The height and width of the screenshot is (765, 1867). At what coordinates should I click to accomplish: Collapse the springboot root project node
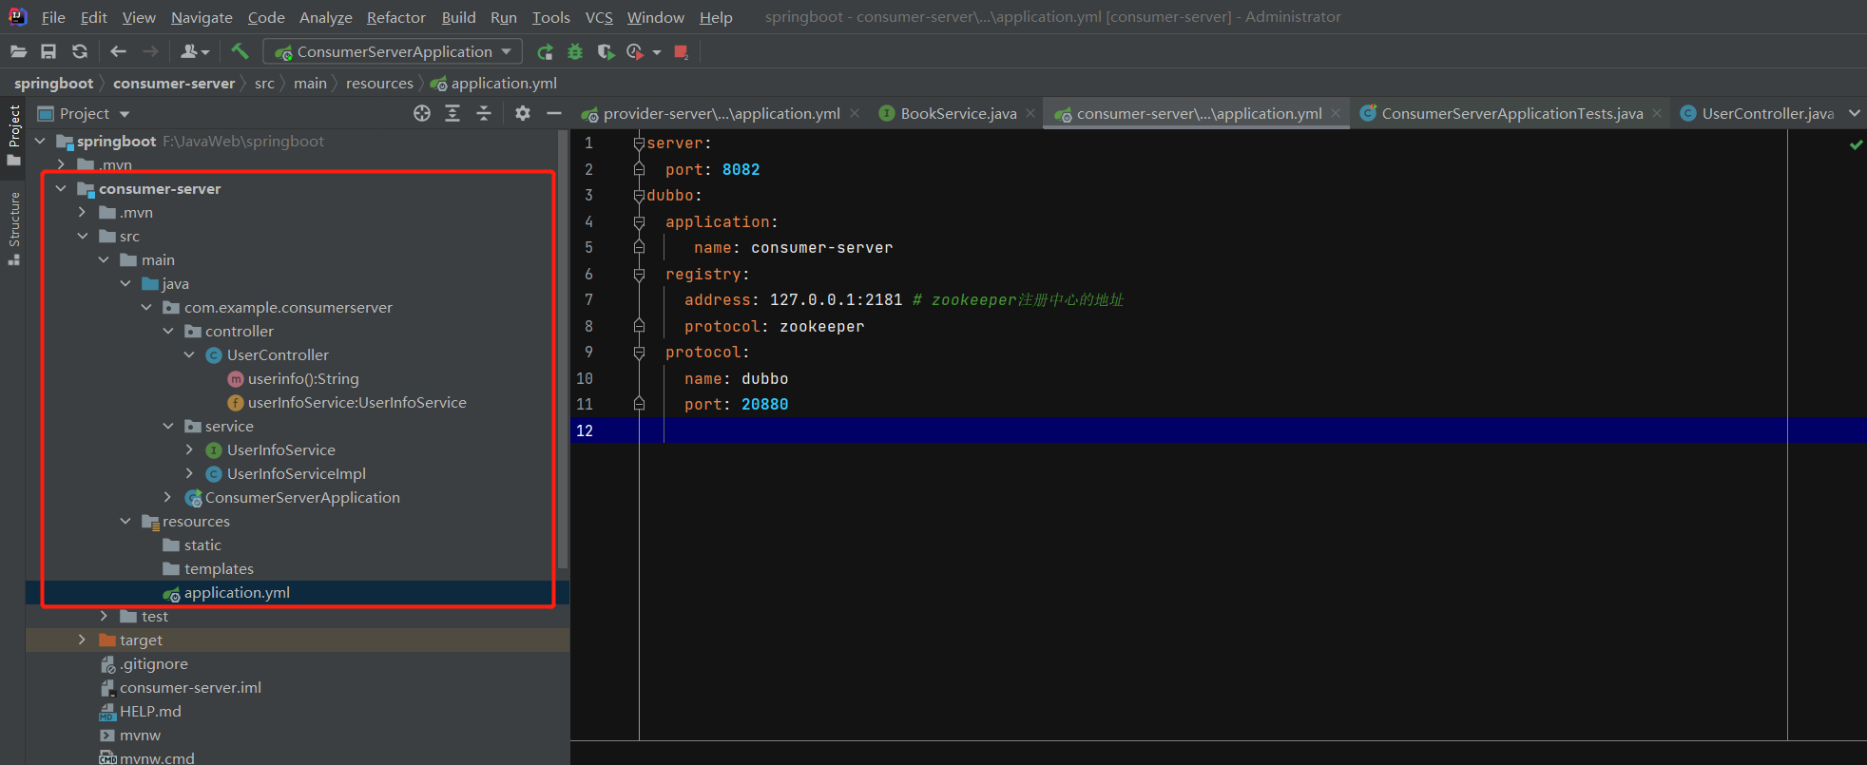click(40, 141)
